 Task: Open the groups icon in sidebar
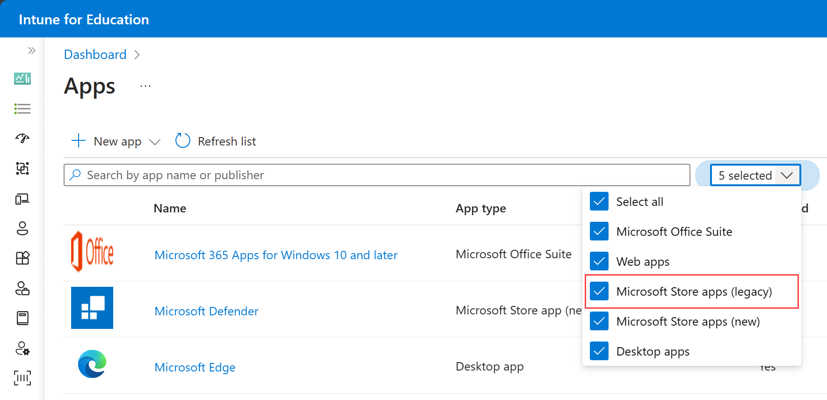[x=22, y=168]
